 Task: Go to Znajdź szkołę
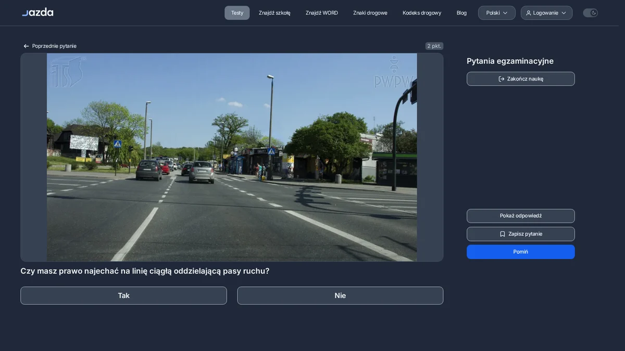pyautogui.click(x=274, y=13)
